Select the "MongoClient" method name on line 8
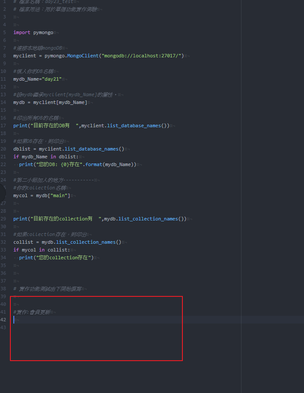The width and height of the screenshot is (304, 393). coord(83,56)
